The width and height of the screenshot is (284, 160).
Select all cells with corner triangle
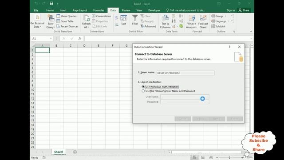33,45
